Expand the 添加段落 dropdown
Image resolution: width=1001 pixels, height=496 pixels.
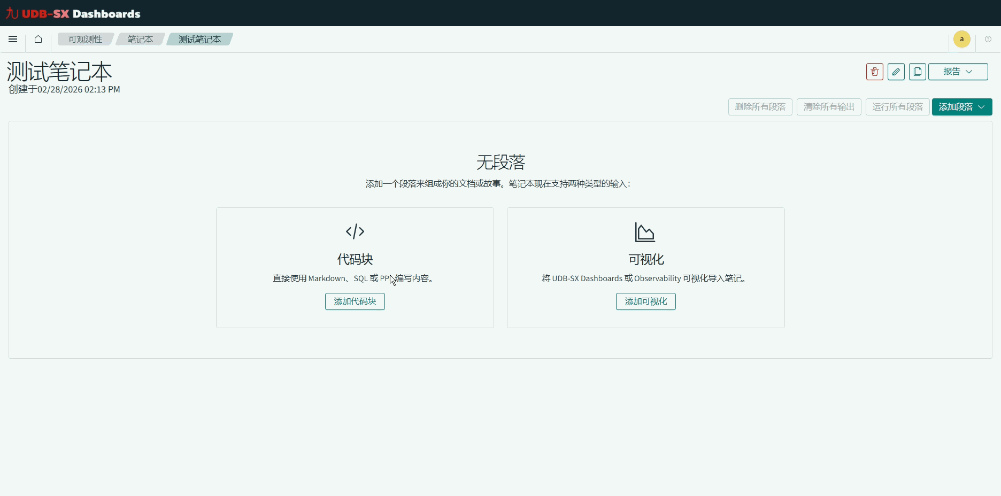[961, 107]
